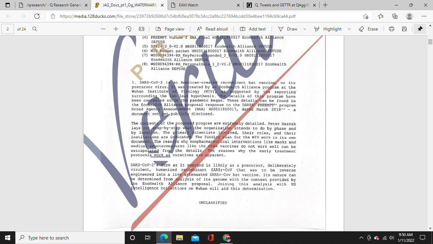Select the JAG_Docs_pt1 PDF tab
Screen dimensions: 433x244
[x=129, y=5]
